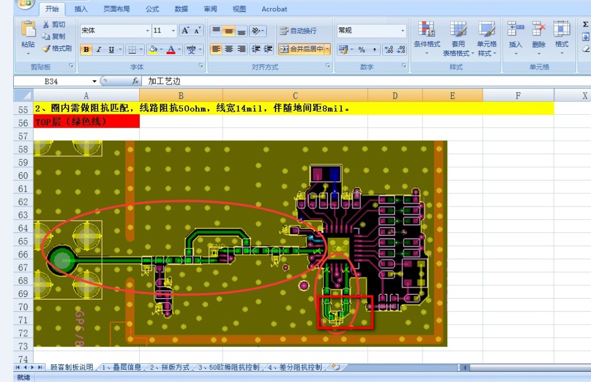The height and width of the screenshot is (382, 591).
Task: Click the cell borders icon
Action: click(132, 49)
